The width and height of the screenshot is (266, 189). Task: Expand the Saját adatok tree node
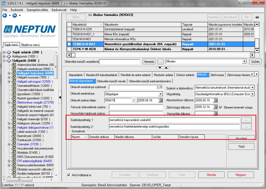[x=4, y=52]
